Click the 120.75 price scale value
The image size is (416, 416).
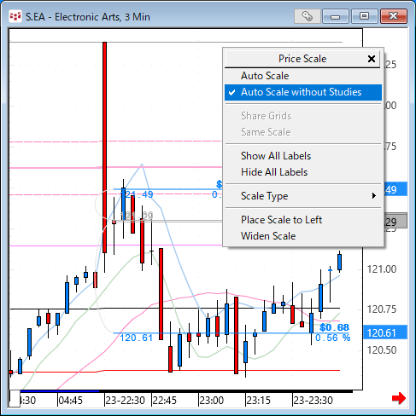pyautogui.click(x=382, y=309)
